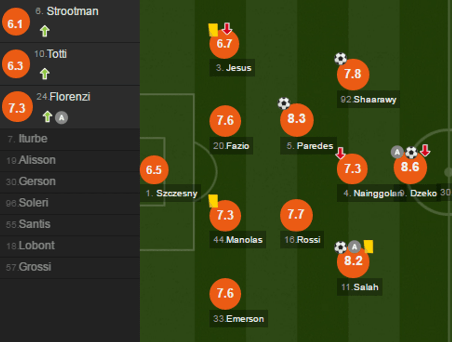The height and width of the screenshot is (342, 452).
Task: Click the green sub-on arrow under Totti
Action: (44, 74)
